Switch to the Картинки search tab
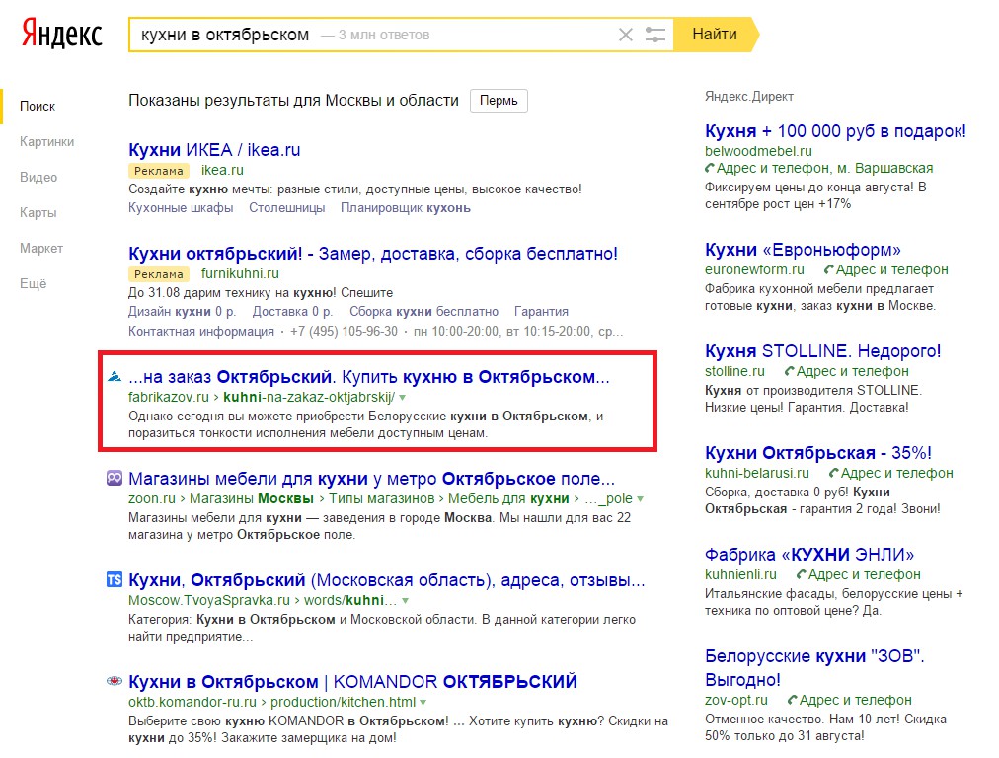The width and height of the screenshot is (999, 758). tap(46, 141)
